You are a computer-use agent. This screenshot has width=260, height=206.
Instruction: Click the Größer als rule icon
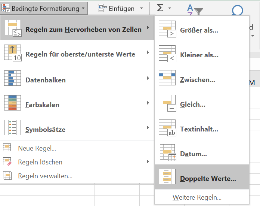click(167, 29)
